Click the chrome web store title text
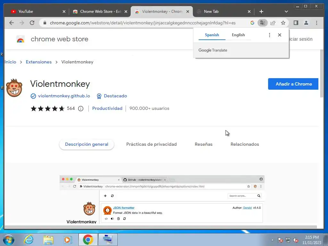This screenshot has width=328, height=246. pyautogui.click(x=59, y=39)
